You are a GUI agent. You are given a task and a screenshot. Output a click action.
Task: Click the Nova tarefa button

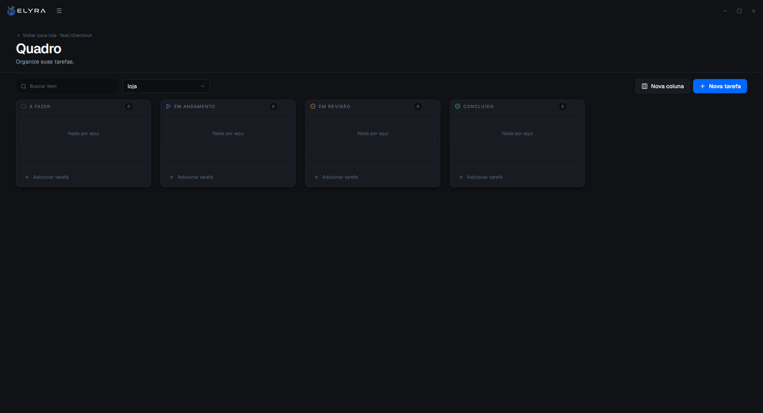tap(720, 86)
